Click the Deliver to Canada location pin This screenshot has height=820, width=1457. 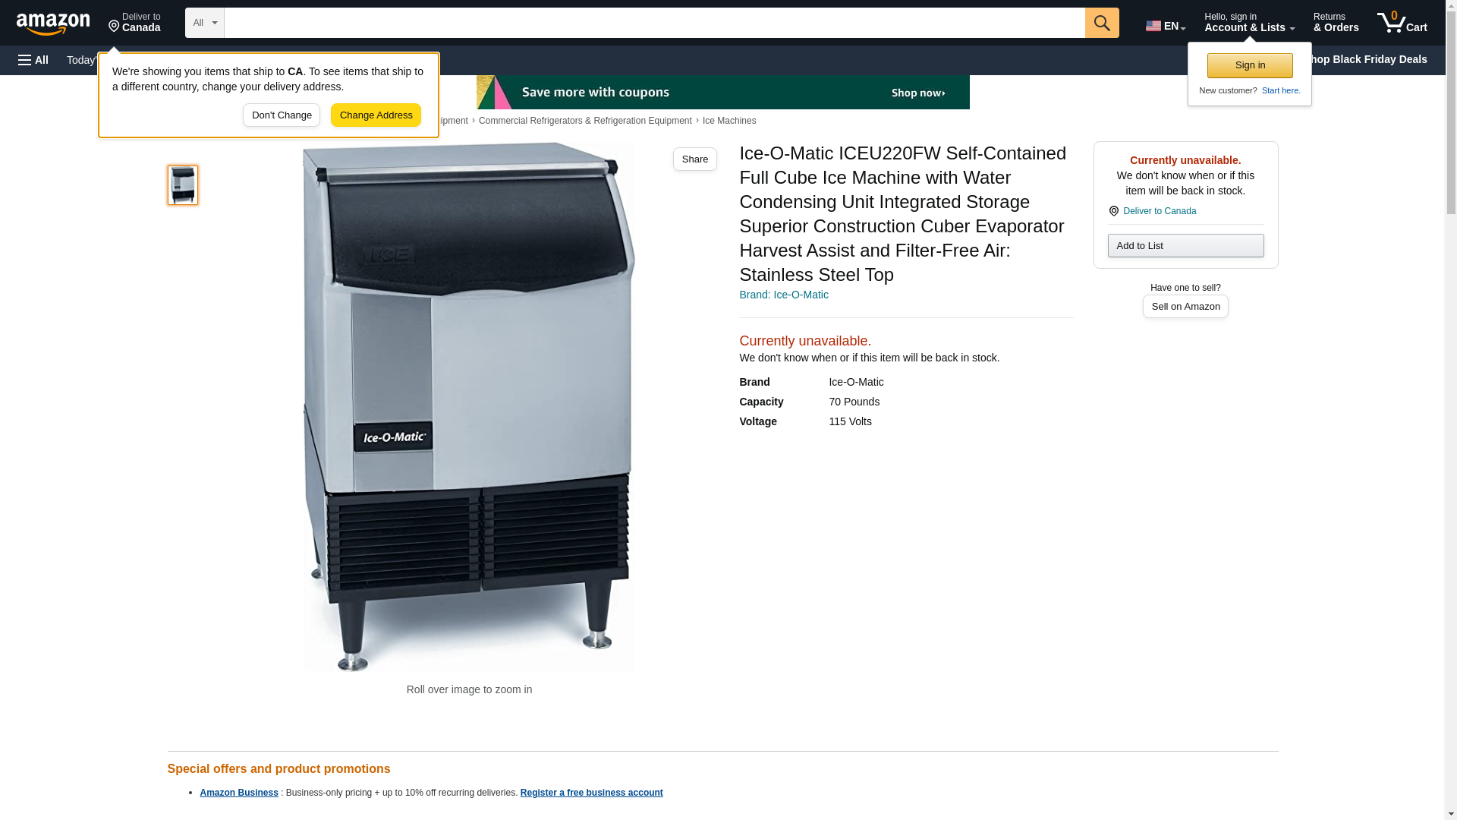134,23
